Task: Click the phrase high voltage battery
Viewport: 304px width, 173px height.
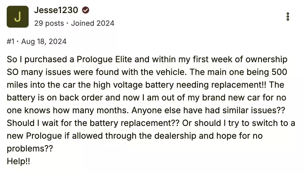Action: [x=133, y=85]
